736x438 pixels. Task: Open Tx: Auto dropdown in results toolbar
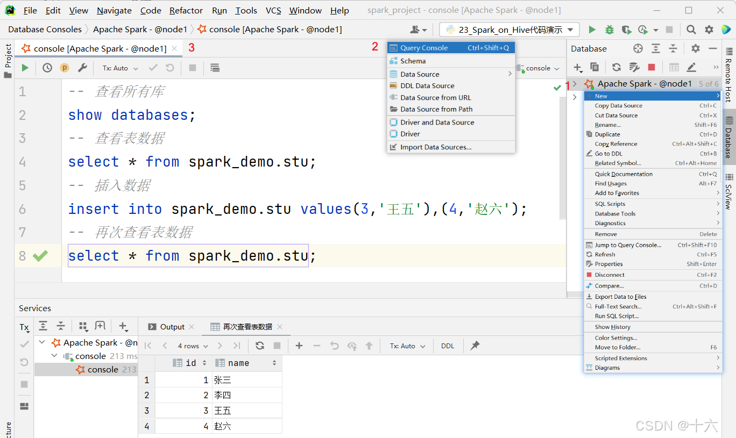click(x=408, y=346)
